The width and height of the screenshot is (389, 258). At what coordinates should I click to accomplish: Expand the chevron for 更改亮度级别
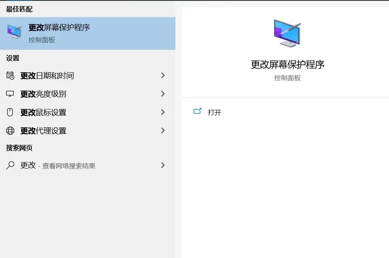click(163, 94)
